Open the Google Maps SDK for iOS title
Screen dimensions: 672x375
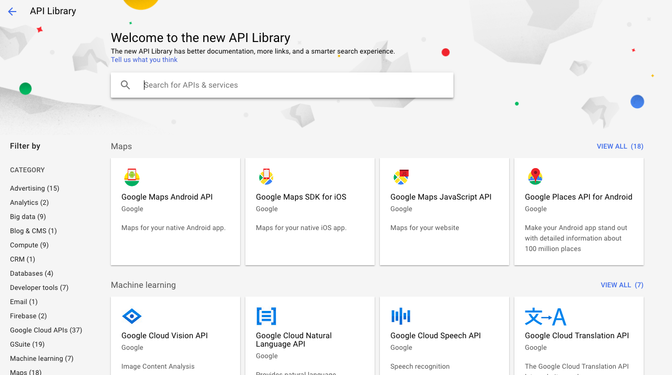click(301, 197)
